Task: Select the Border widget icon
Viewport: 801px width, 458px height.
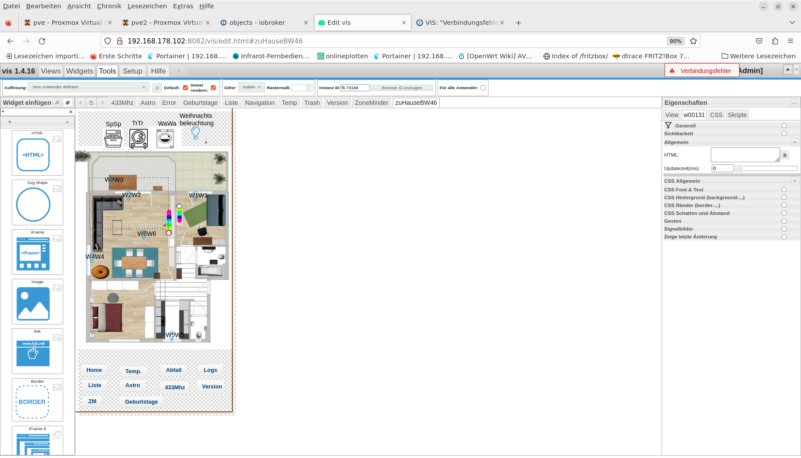Action: (x=32, y=402)
